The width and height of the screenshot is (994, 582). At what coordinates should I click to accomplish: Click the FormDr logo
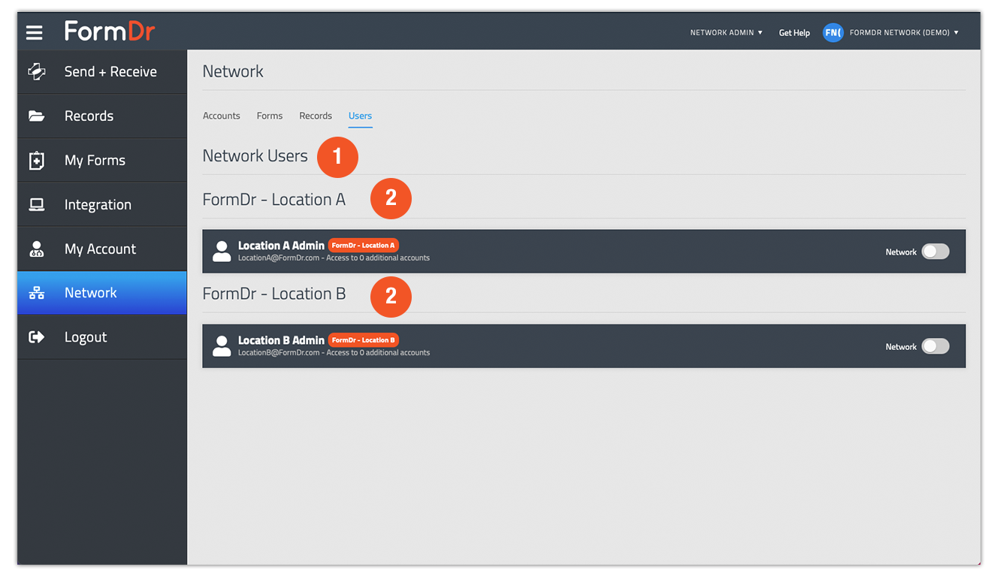click(110, 31)
